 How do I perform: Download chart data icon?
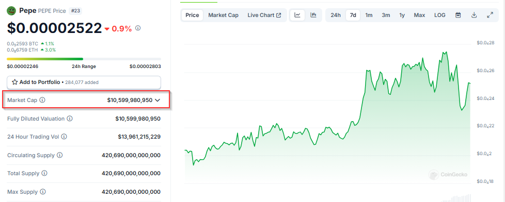click(474, 15)
